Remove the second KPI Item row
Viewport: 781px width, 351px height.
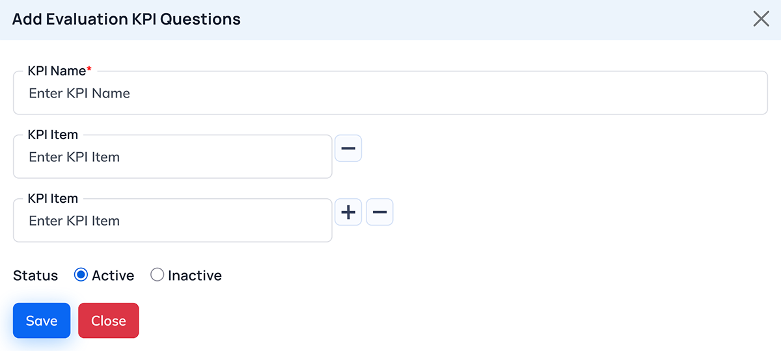coord(379,212)
